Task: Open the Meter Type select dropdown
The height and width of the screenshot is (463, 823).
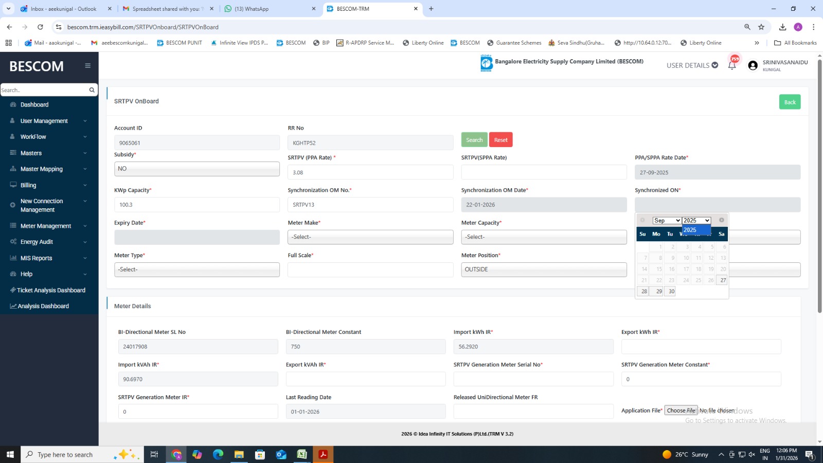Action: tap(197, 270)
